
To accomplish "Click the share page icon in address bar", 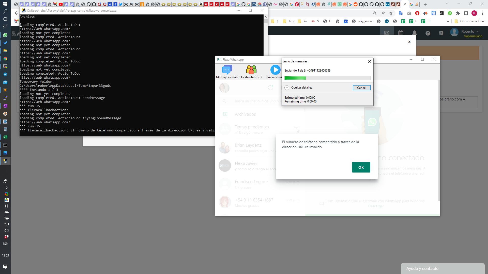I will [383, 13].
